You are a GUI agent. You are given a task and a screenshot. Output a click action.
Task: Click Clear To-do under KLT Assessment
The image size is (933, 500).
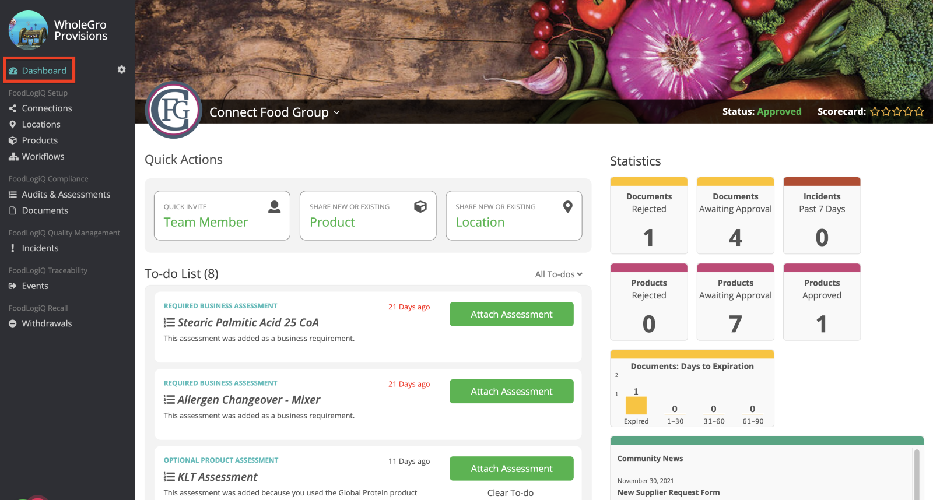point(510,493)
